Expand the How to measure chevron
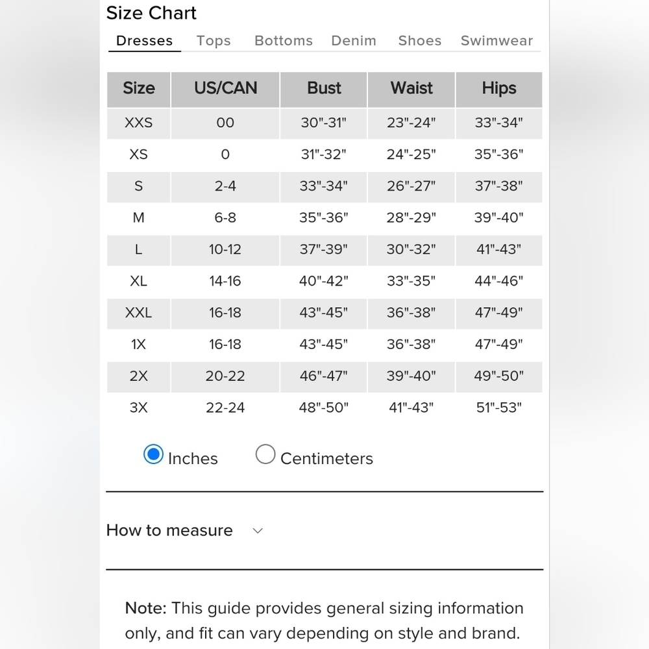 (258, 531)
